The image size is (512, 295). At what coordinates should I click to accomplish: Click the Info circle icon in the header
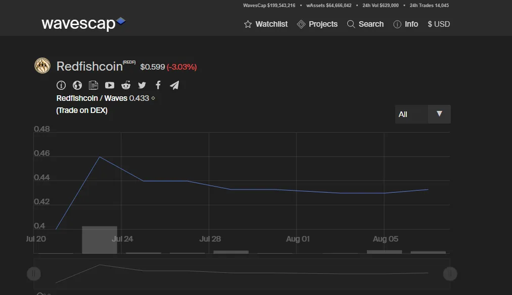397,24
